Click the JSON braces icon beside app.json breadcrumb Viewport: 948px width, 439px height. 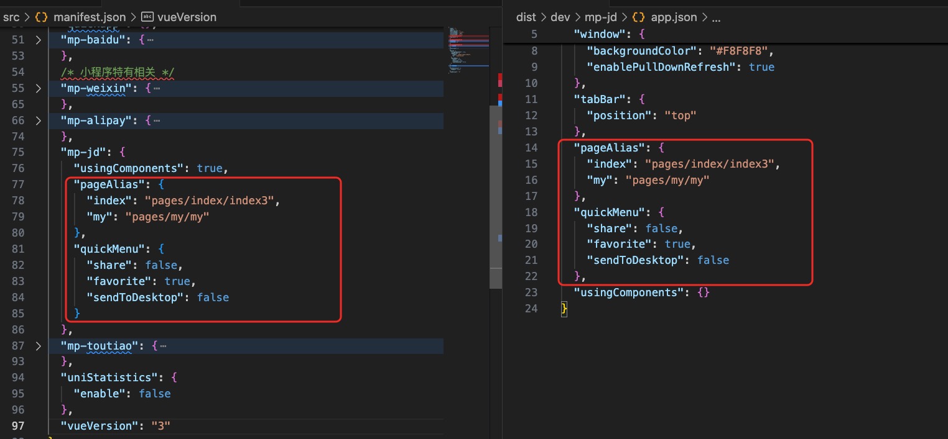tap(638, 17)
